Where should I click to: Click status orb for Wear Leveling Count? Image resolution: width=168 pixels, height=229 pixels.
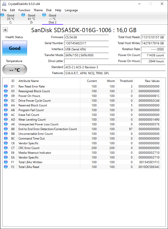click(6, 119)
